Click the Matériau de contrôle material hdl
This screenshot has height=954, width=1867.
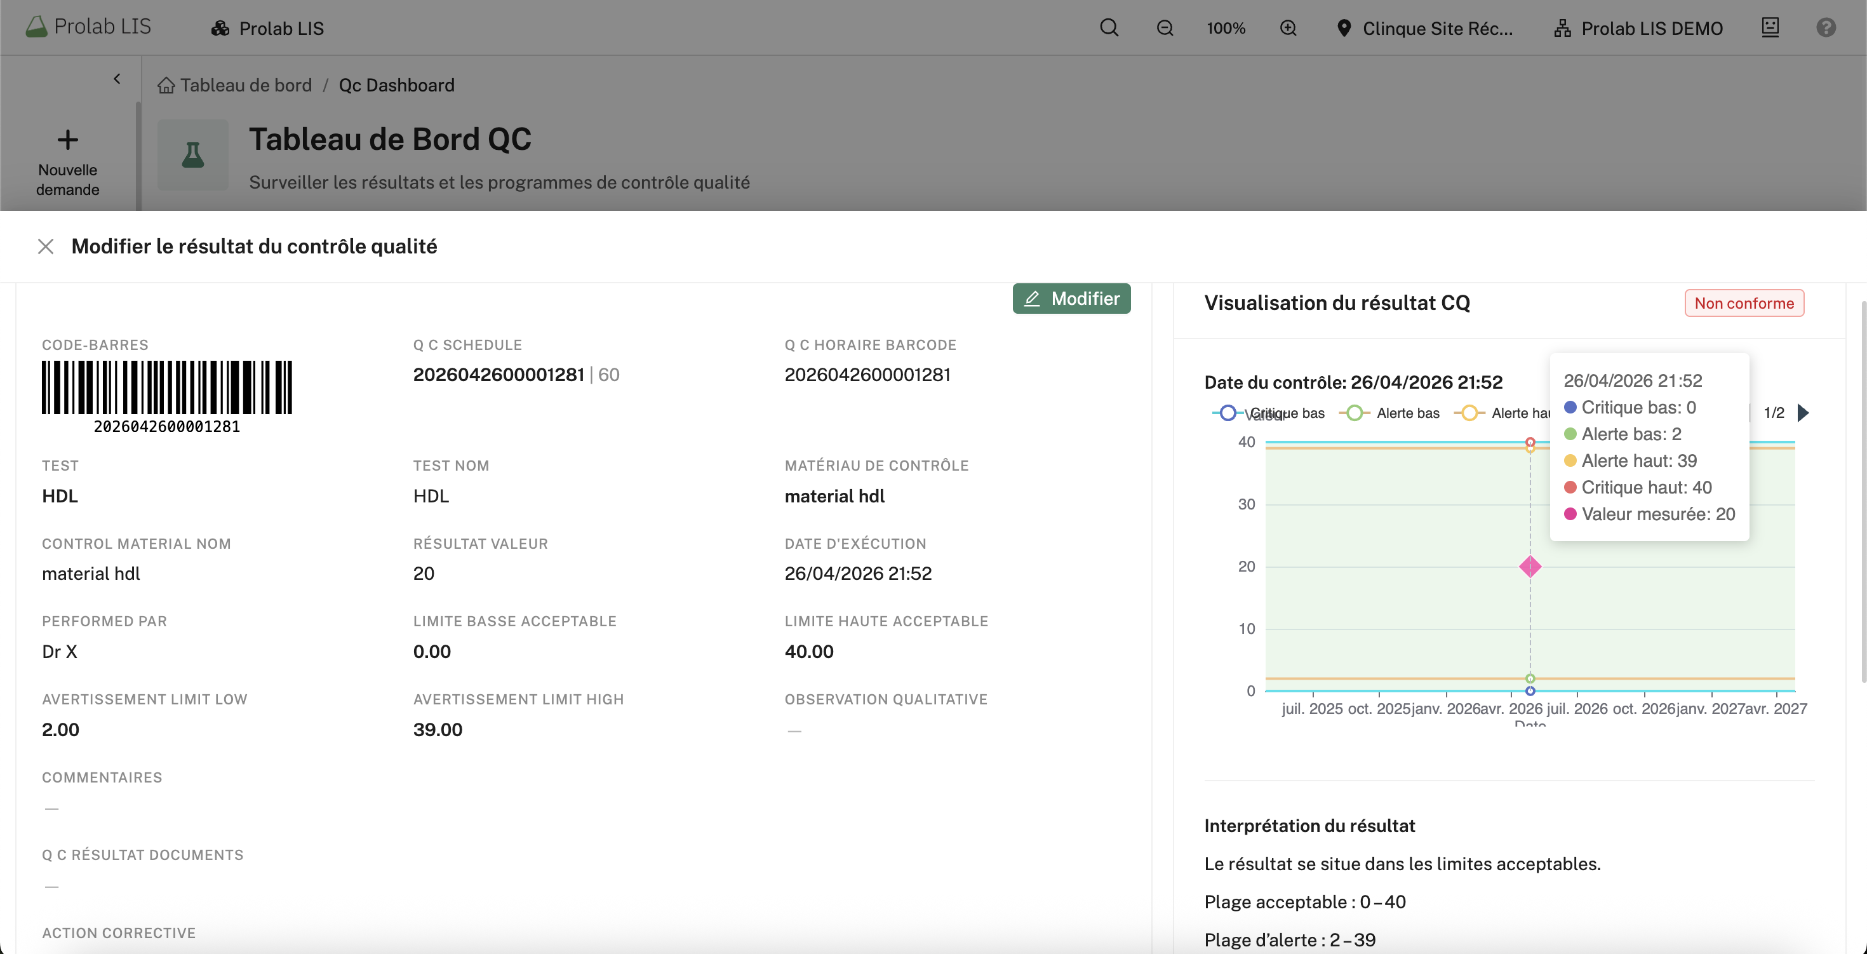point(835,496)
